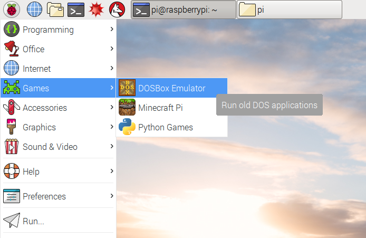The width and height of the screenshot is (366, 238).
Task: Click the Games space invader icon
Action: [12, 88]
